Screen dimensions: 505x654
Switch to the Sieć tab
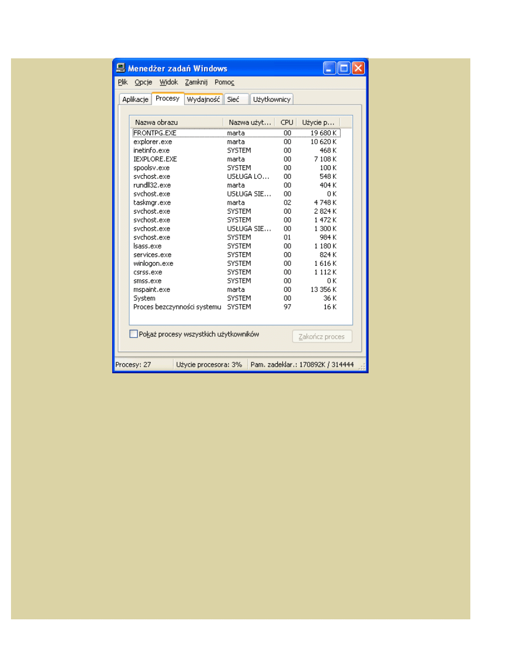(233, 100)
